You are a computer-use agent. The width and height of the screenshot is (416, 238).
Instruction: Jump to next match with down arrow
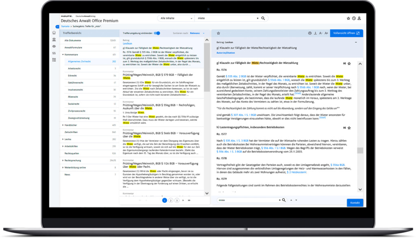[x=296, y=200]
